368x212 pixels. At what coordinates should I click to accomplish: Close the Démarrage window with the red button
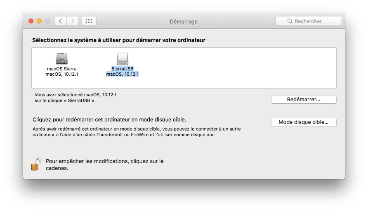click(x=31, y=21)
